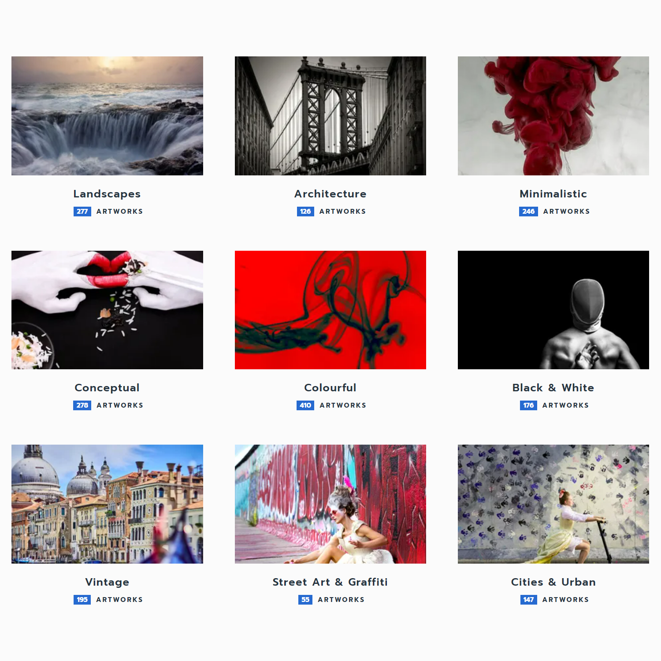Click the Colourful category title
661x661 pixels.
tap(330, 388)
